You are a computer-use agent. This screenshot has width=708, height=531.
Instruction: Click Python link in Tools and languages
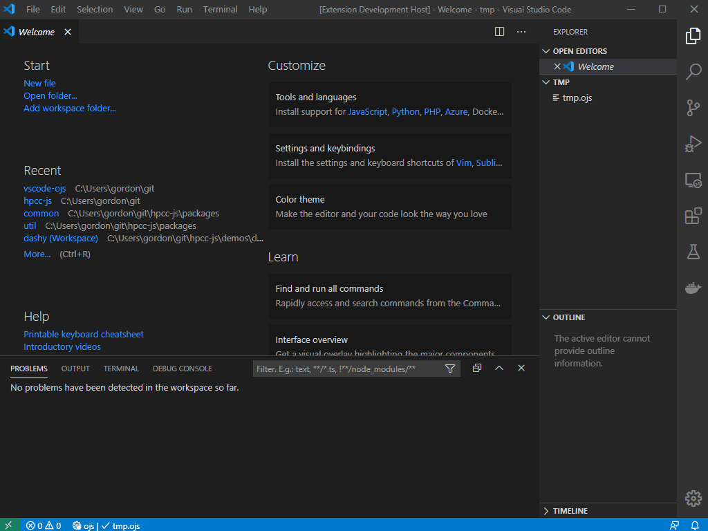tap(405, 112)
